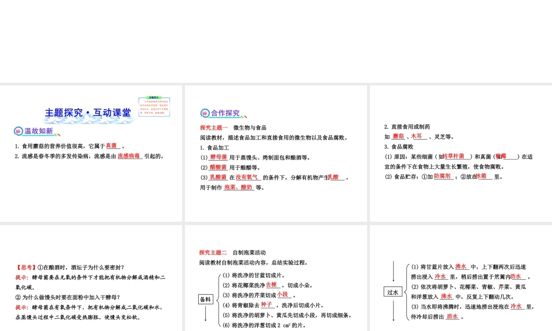552x331 pixels.
Task: Click the red answer 种子
Action: (x=267, y=305)
